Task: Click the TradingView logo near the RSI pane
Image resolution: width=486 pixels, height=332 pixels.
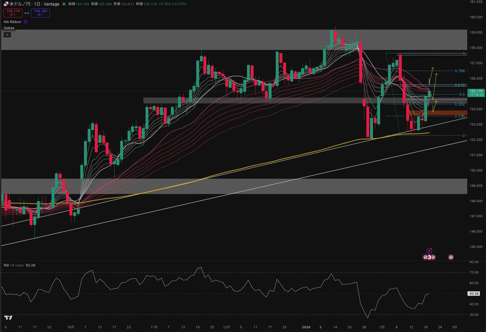Action: [x=8, y=317]
